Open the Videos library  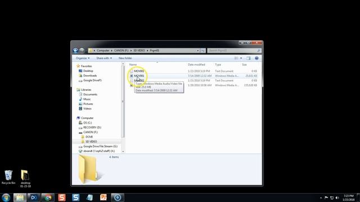87,108
